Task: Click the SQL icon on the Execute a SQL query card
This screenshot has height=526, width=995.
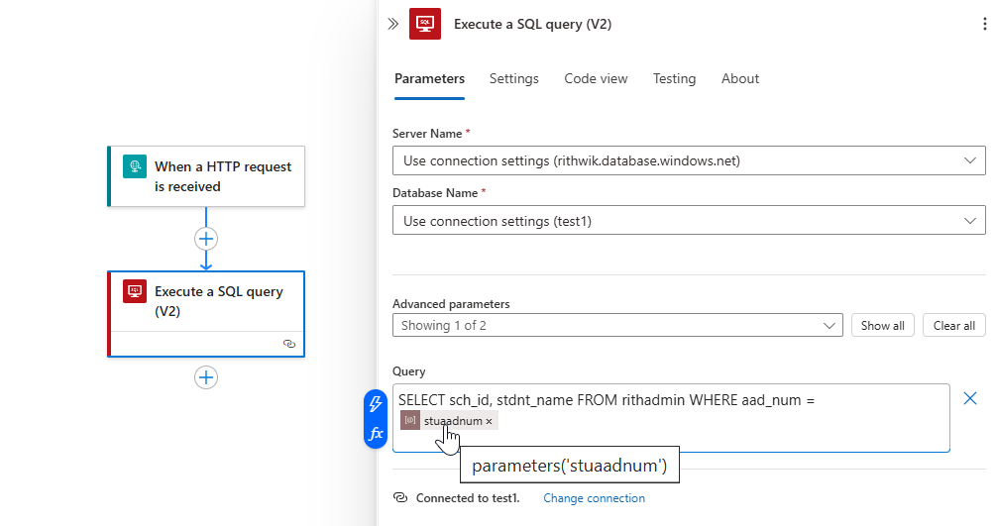Action: (x=135, y=291)
